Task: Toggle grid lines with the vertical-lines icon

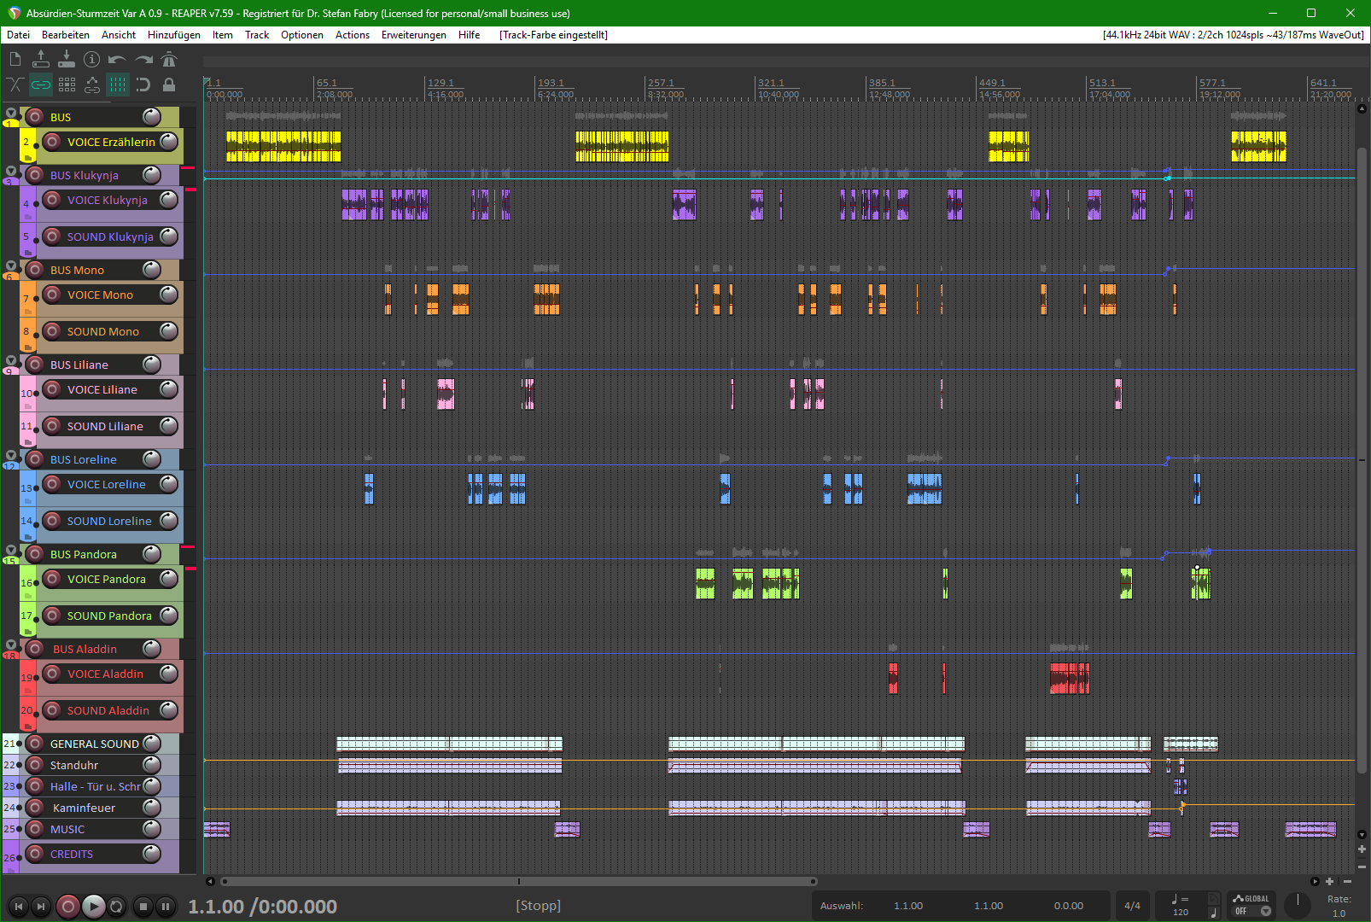Action: click(117, 85)
